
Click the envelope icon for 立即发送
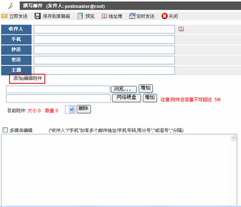click(x=4, y=16)
